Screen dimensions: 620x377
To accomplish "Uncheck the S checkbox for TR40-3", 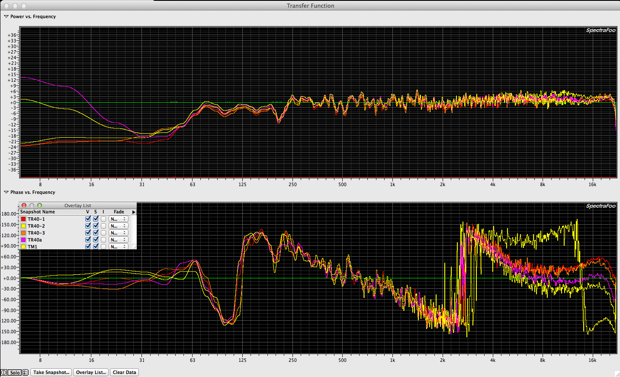I will tap(96, 233).
